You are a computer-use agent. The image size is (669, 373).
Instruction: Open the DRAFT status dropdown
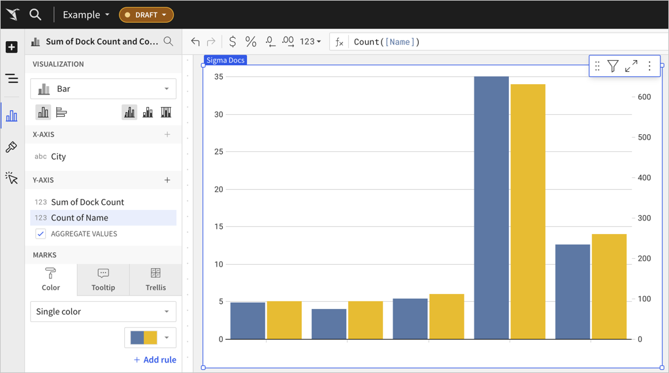point(146,14)
